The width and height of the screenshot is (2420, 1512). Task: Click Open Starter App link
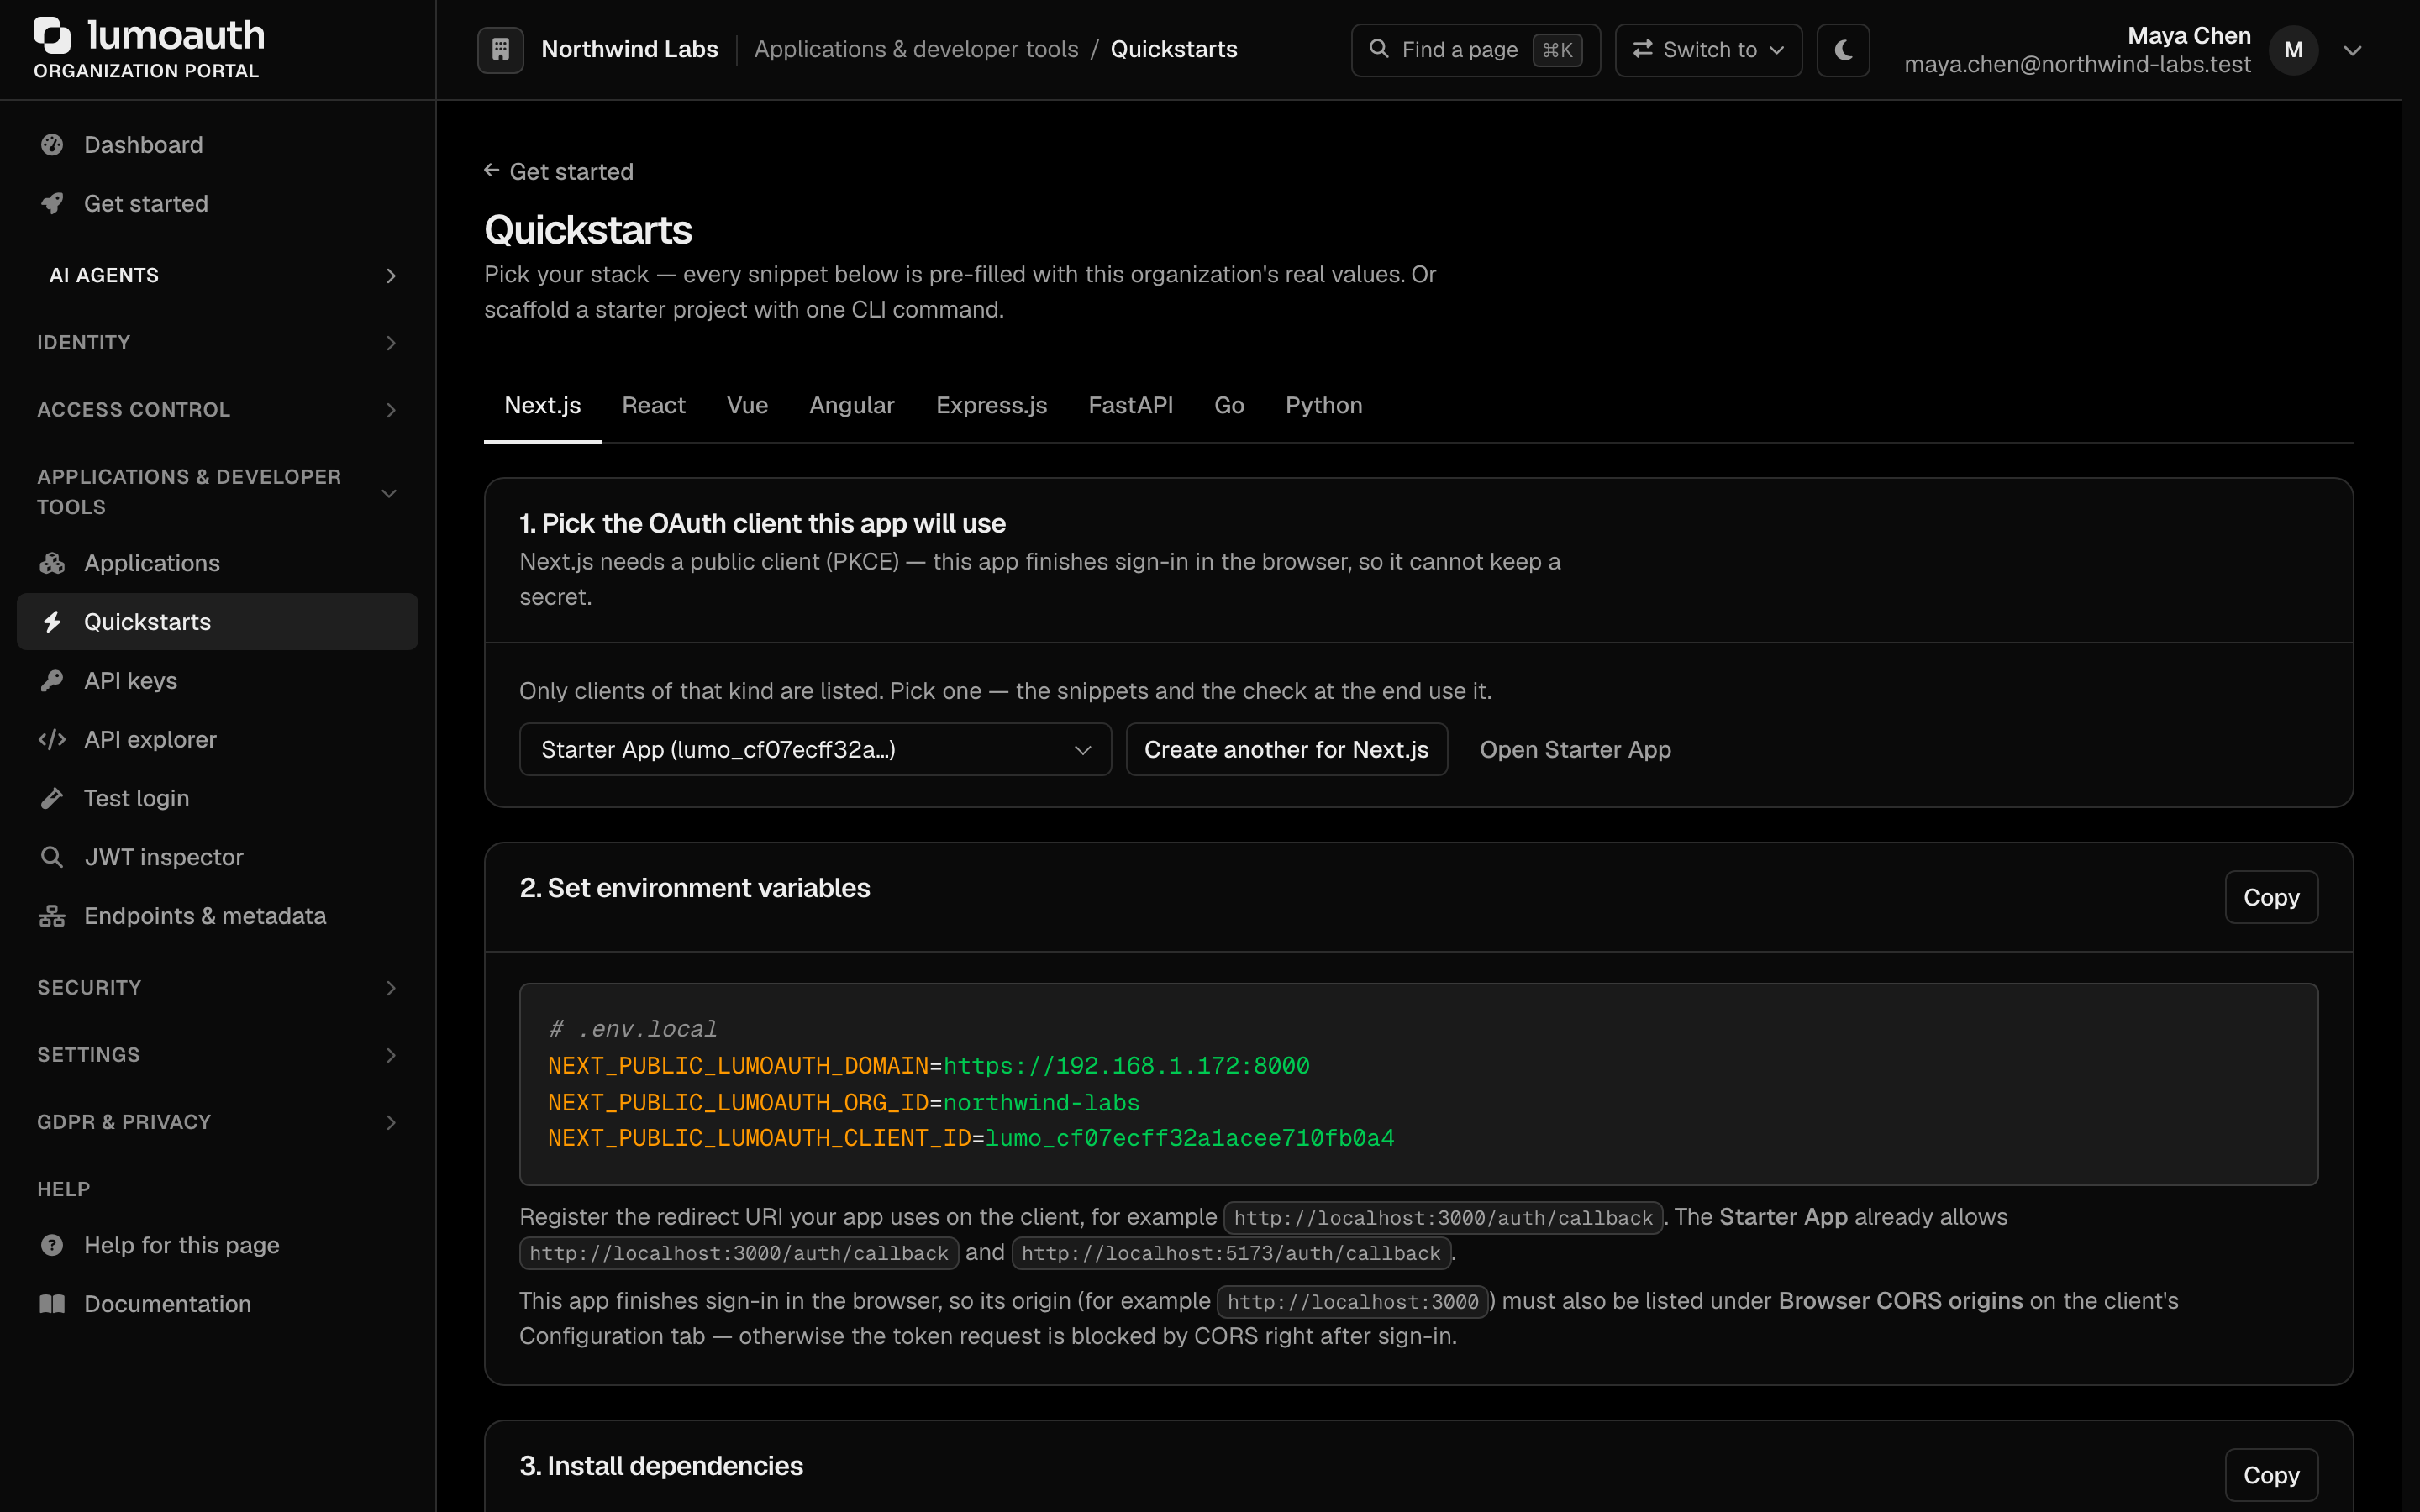(1575, 750)
